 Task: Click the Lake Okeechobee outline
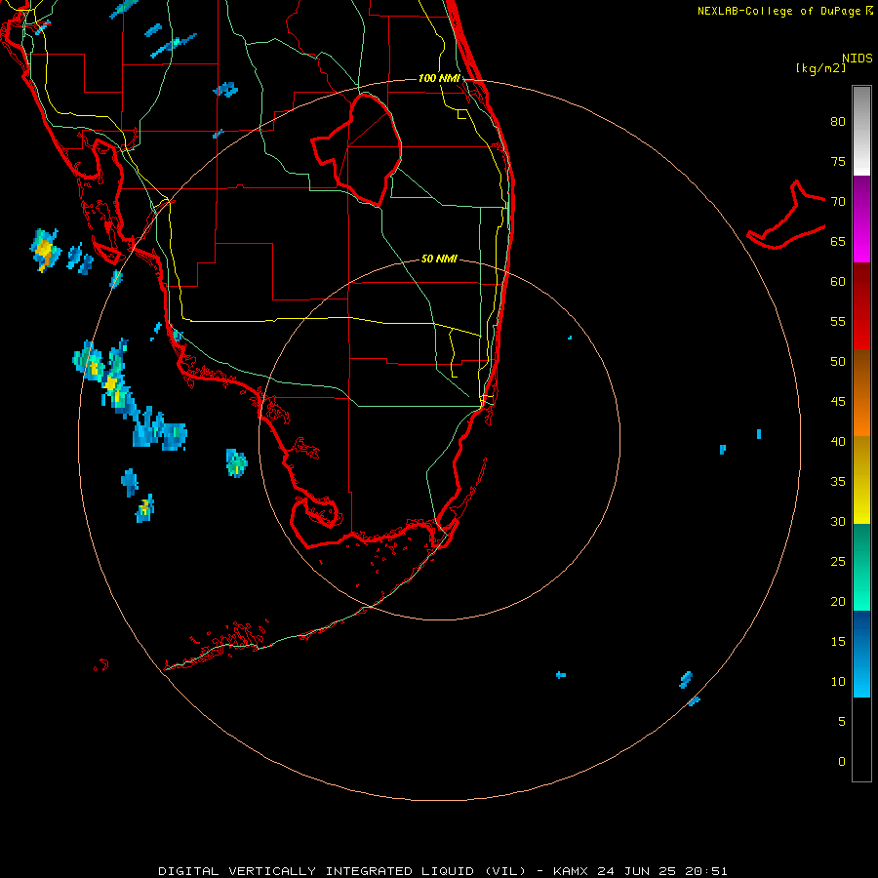[357, 149]
